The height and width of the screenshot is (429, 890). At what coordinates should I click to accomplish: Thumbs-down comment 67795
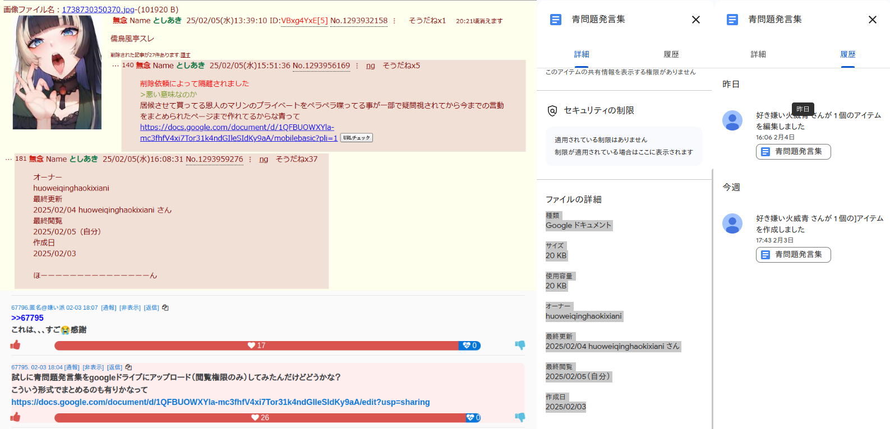click(x=520, y=417)
